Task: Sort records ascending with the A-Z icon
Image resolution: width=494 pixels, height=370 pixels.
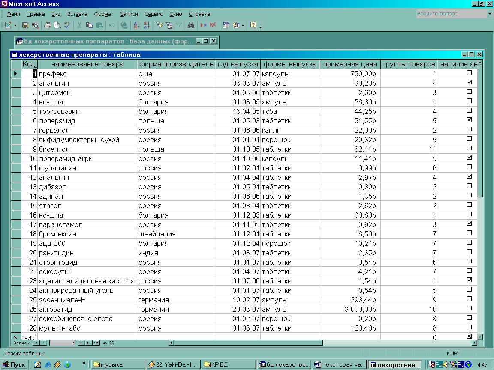Action: (137, 25)
